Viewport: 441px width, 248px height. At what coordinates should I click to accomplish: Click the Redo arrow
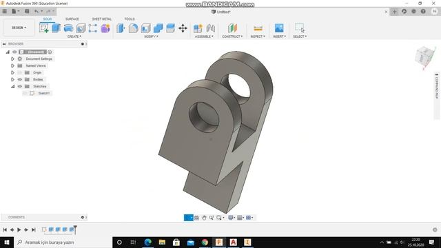tap(48, 11)
